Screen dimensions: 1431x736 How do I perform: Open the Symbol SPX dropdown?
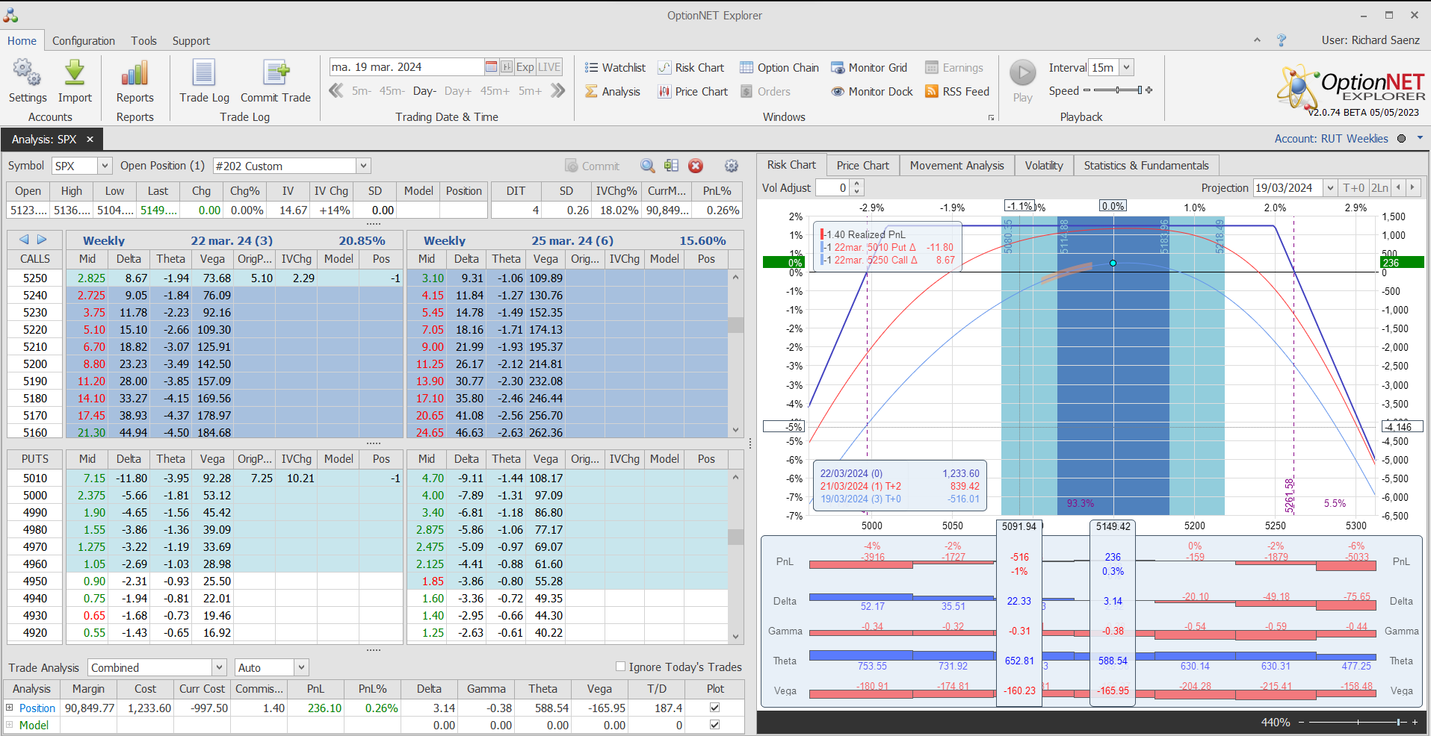[105, 166]
